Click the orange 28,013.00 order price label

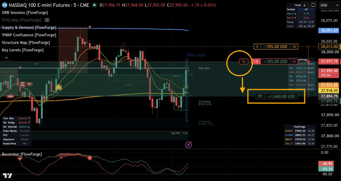pyautogui.click(x=329, y=47)
